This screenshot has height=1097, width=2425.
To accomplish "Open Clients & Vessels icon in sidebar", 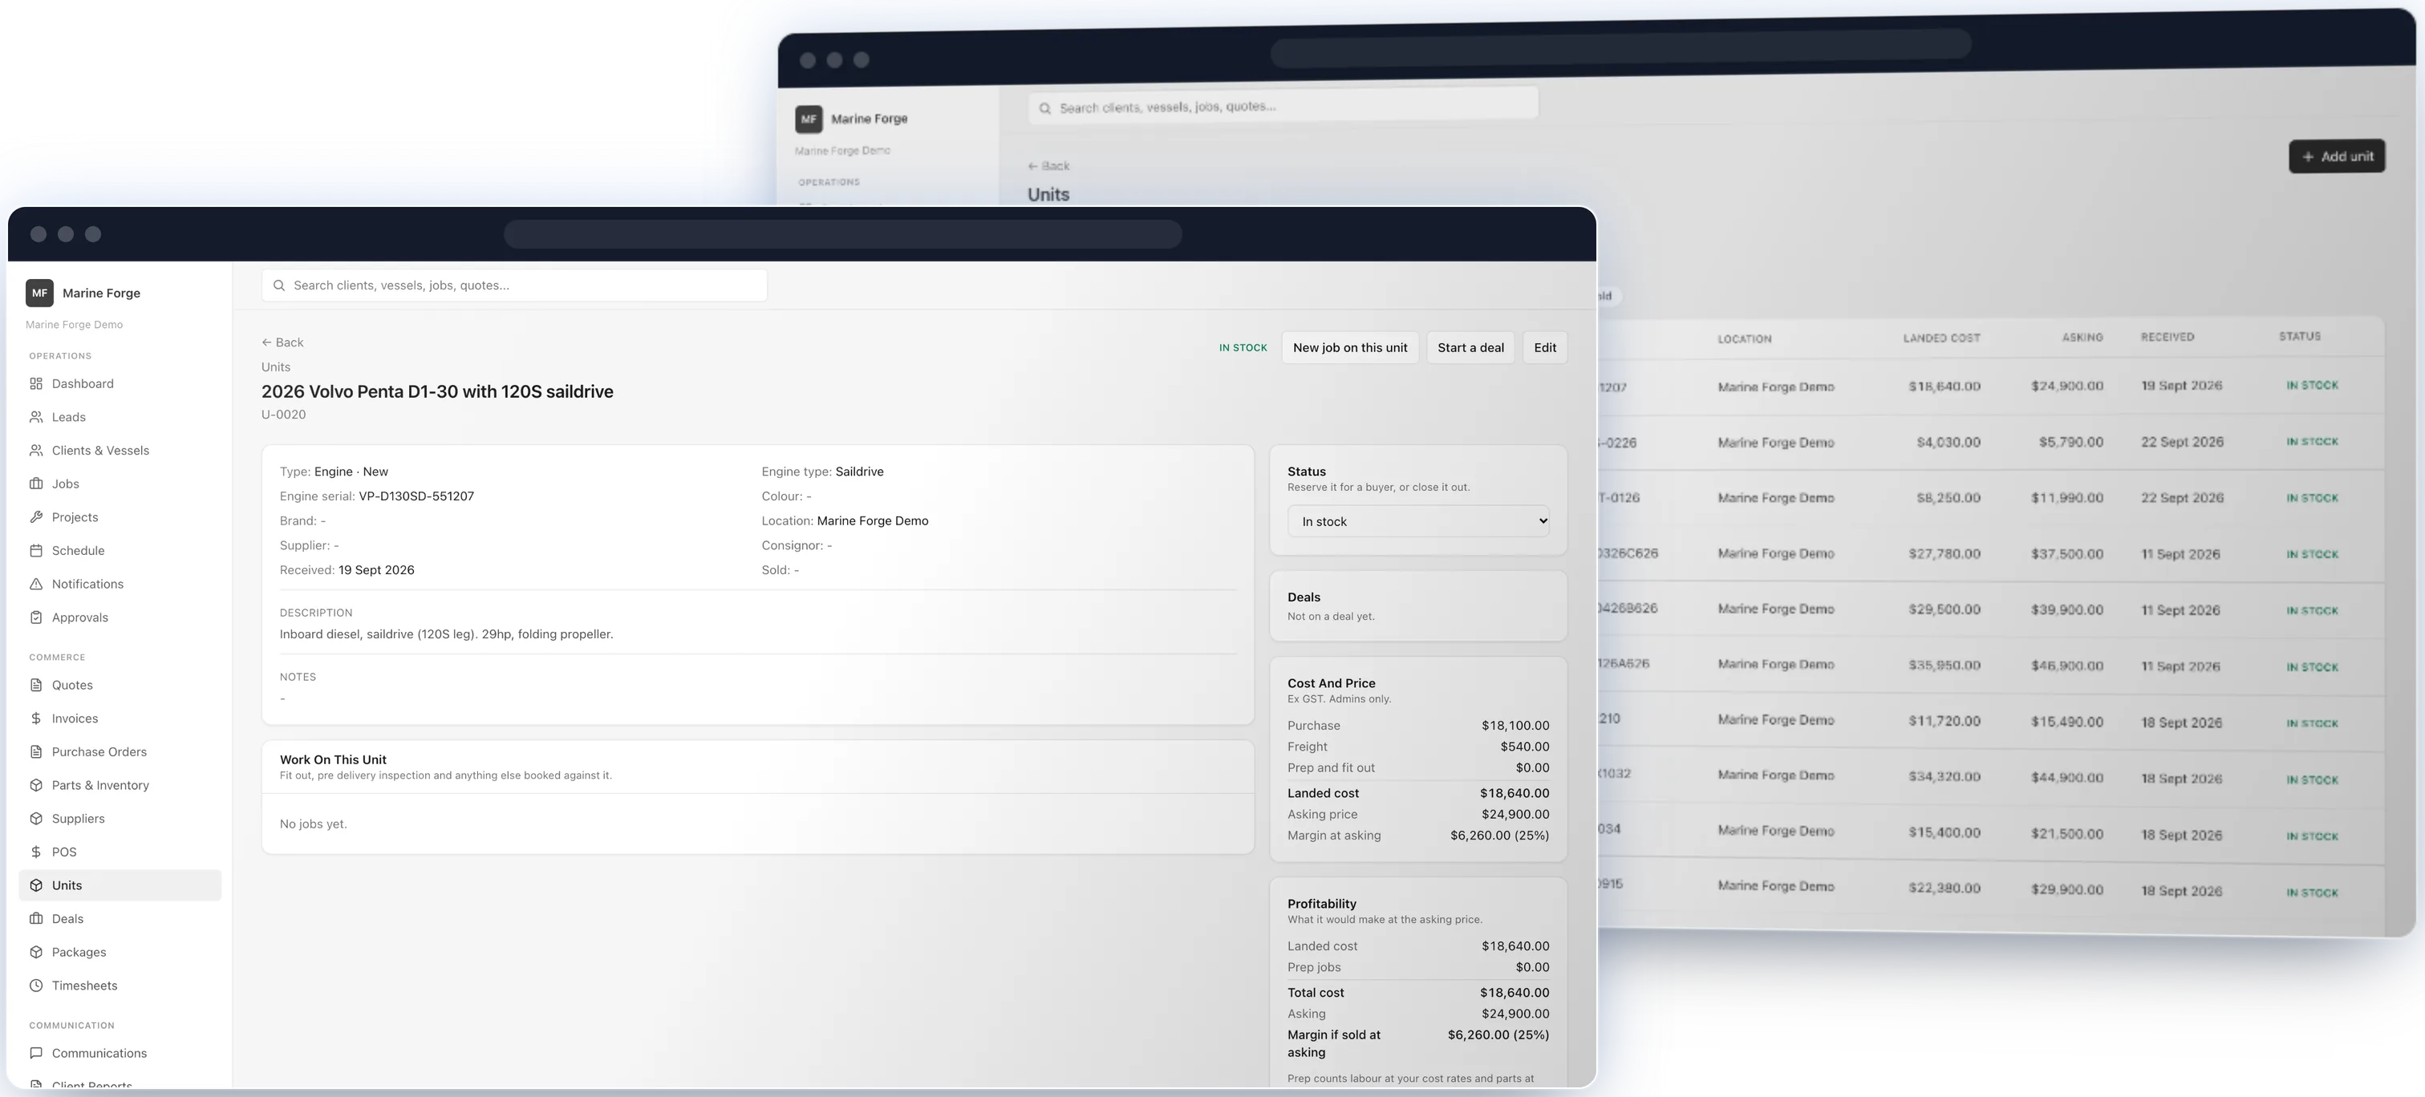I will click(x=36, y=451).
